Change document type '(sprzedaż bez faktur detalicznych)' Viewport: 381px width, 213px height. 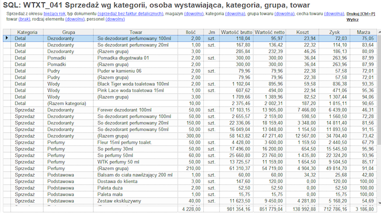click(x=130, y=14)
